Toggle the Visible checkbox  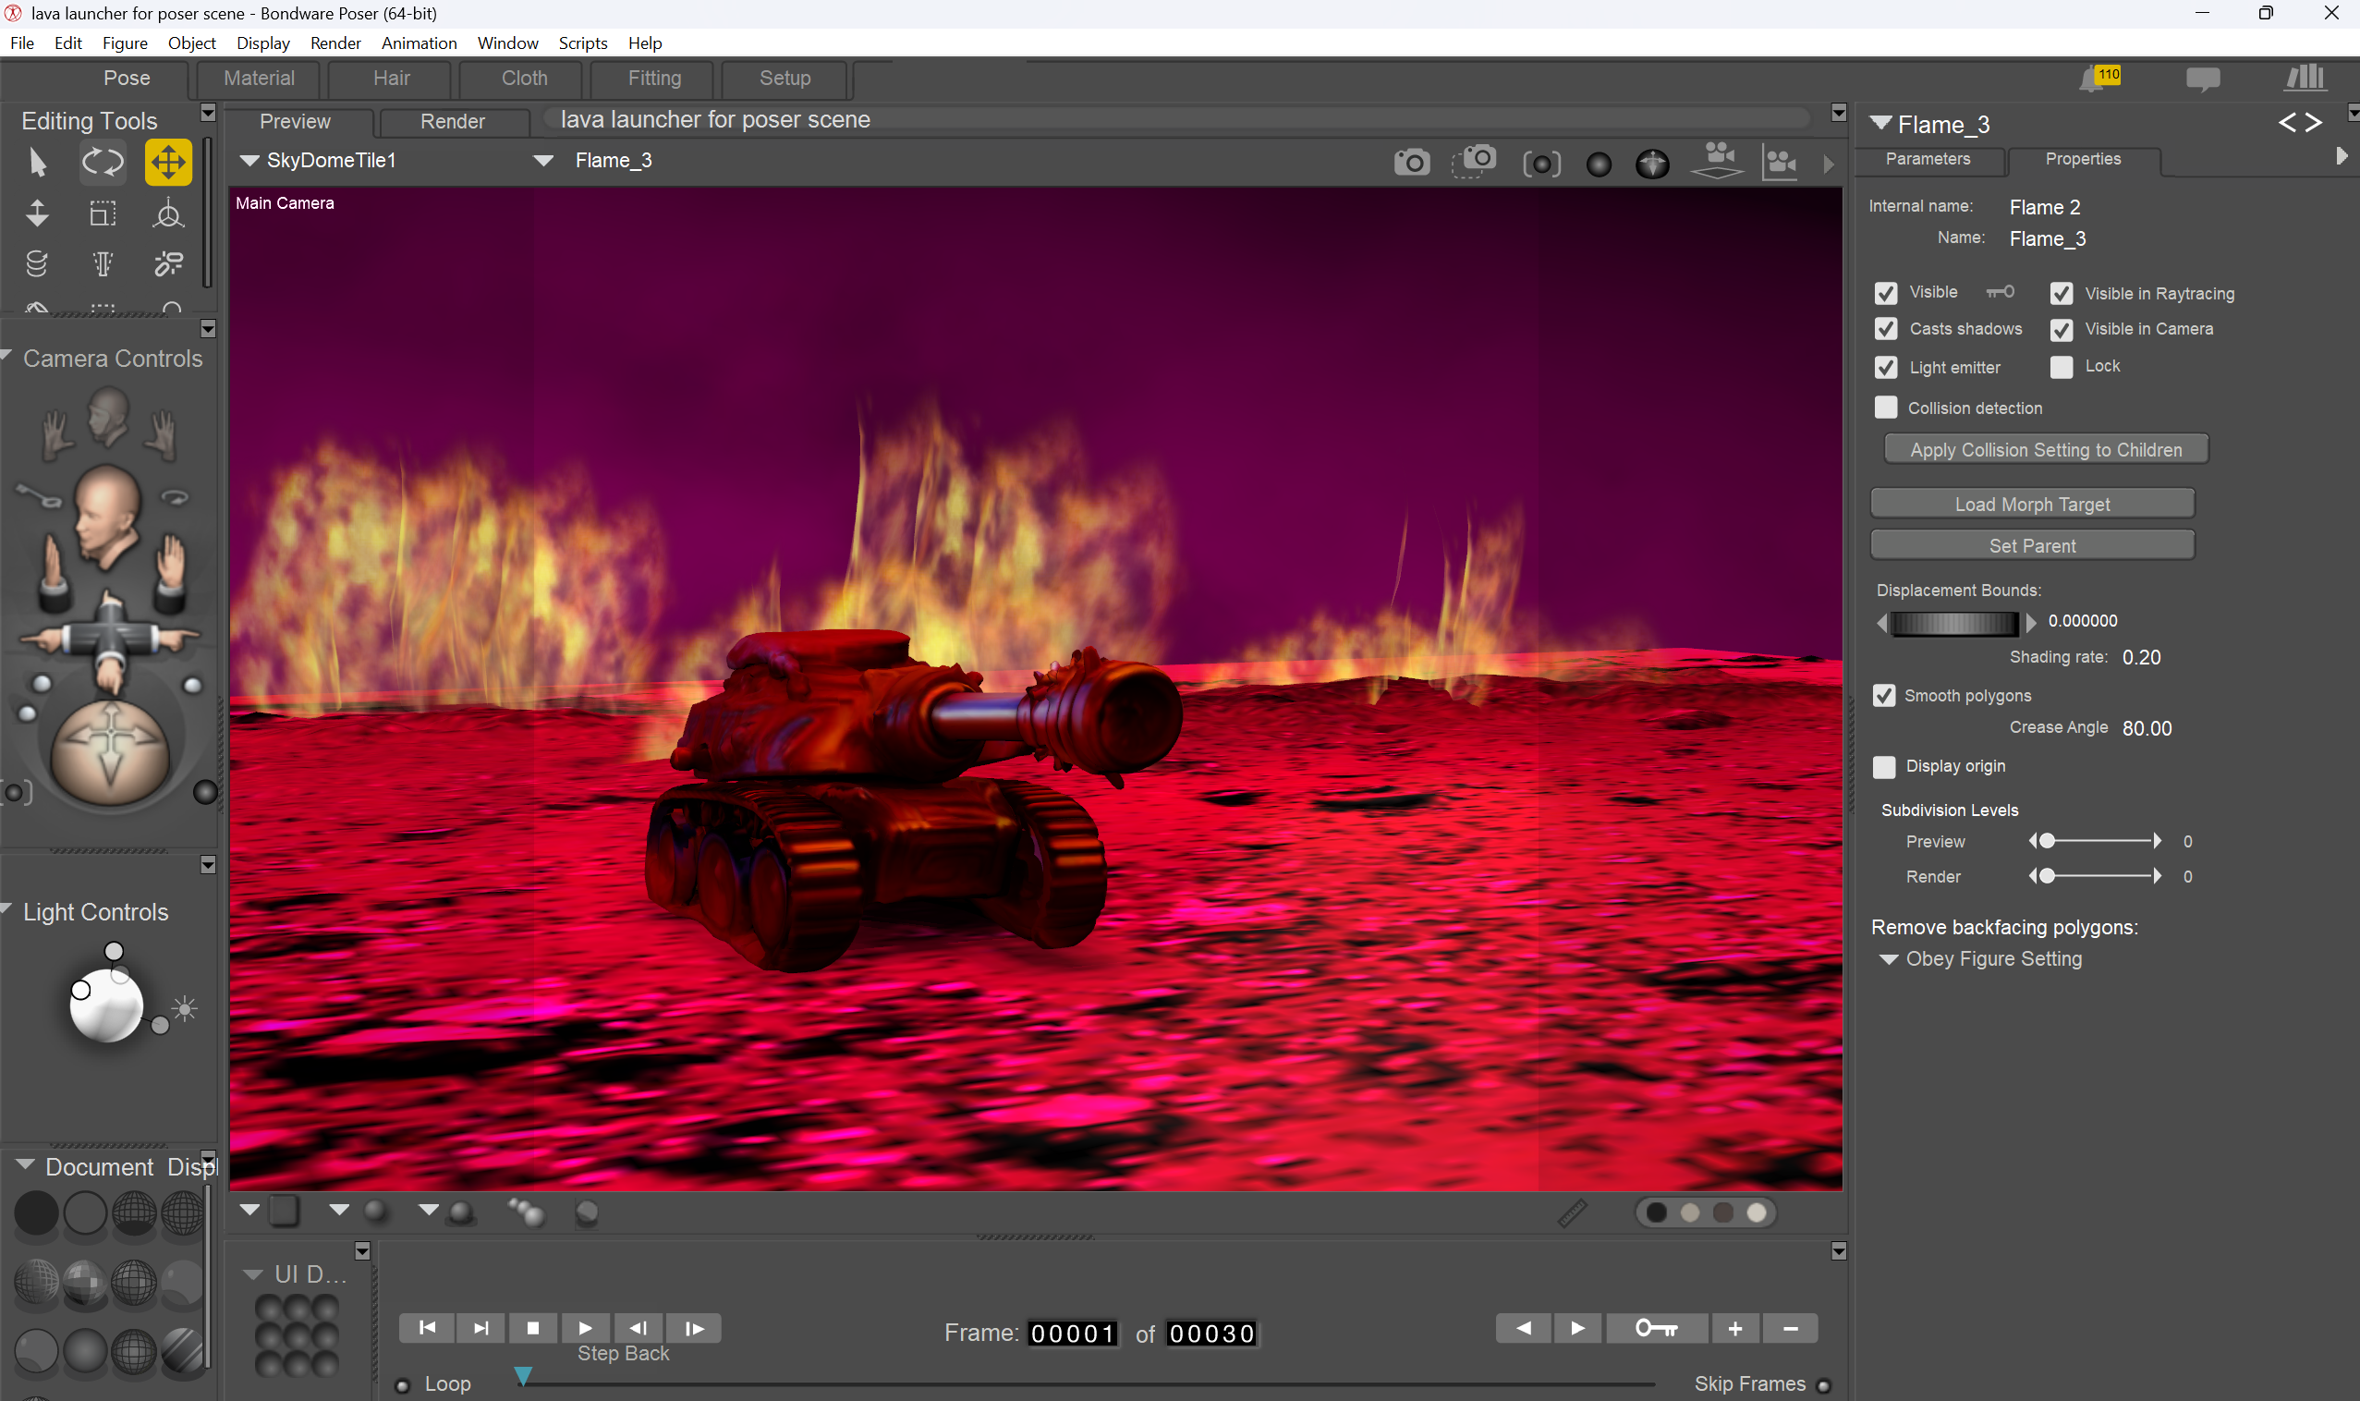(x=1885, y=294)
